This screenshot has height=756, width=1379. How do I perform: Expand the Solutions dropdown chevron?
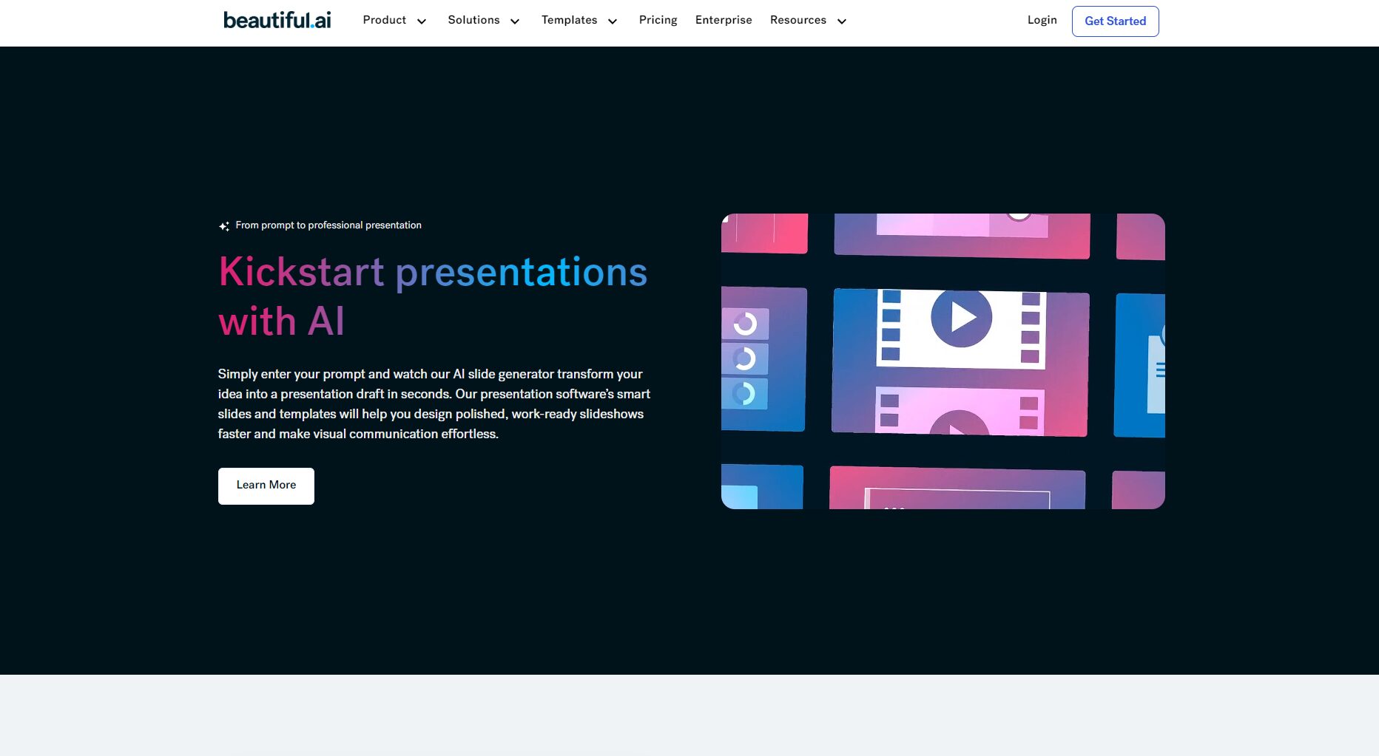(x=515, y=21)
